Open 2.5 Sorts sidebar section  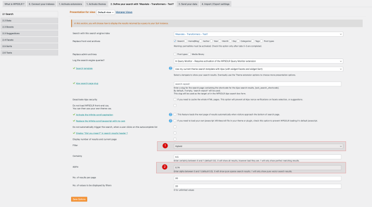coord(29,46)
